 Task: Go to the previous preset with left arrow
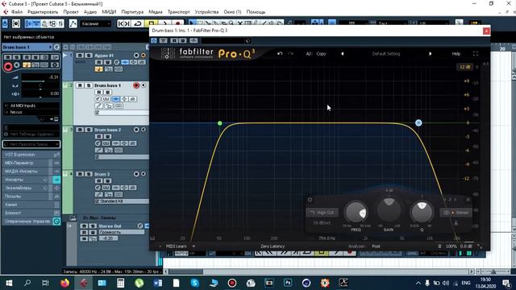(342, 54)
